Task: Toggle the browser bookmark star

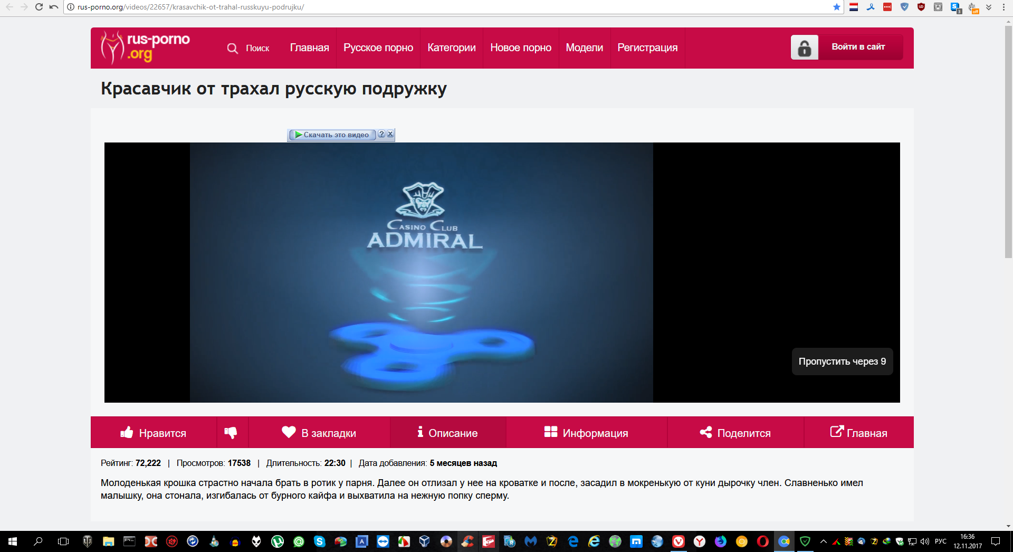Action: coord(836,7)
